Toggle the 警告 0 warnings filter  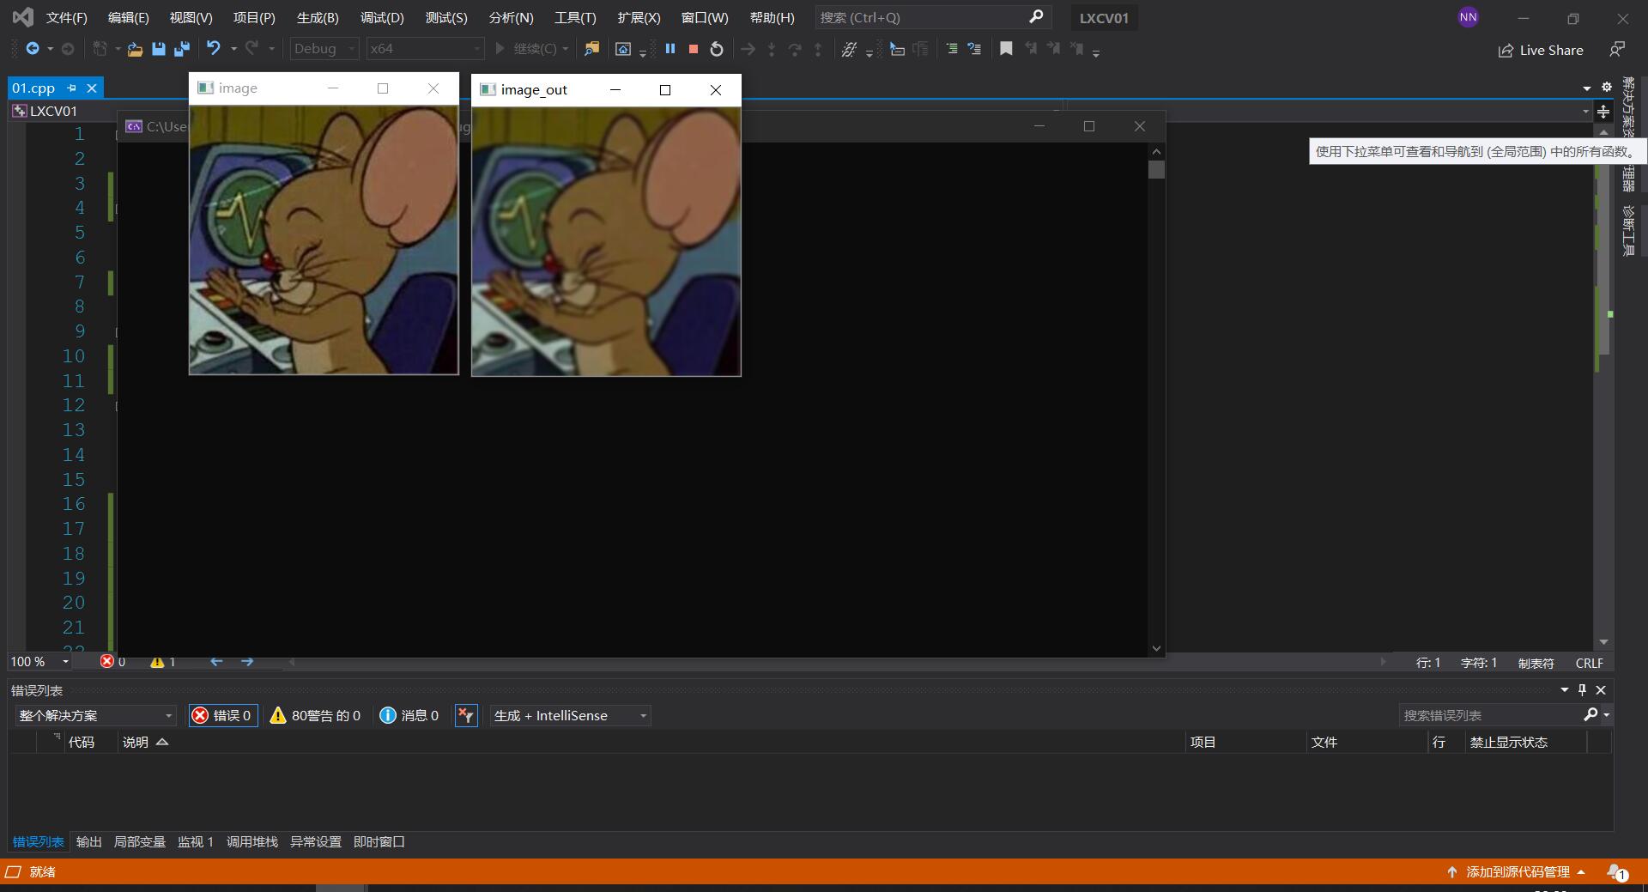[315, 715]
